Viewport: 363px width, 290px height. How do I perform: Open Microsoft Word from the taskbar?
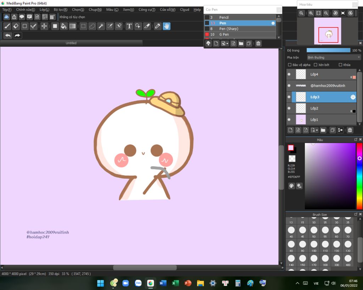coord(163,283)
